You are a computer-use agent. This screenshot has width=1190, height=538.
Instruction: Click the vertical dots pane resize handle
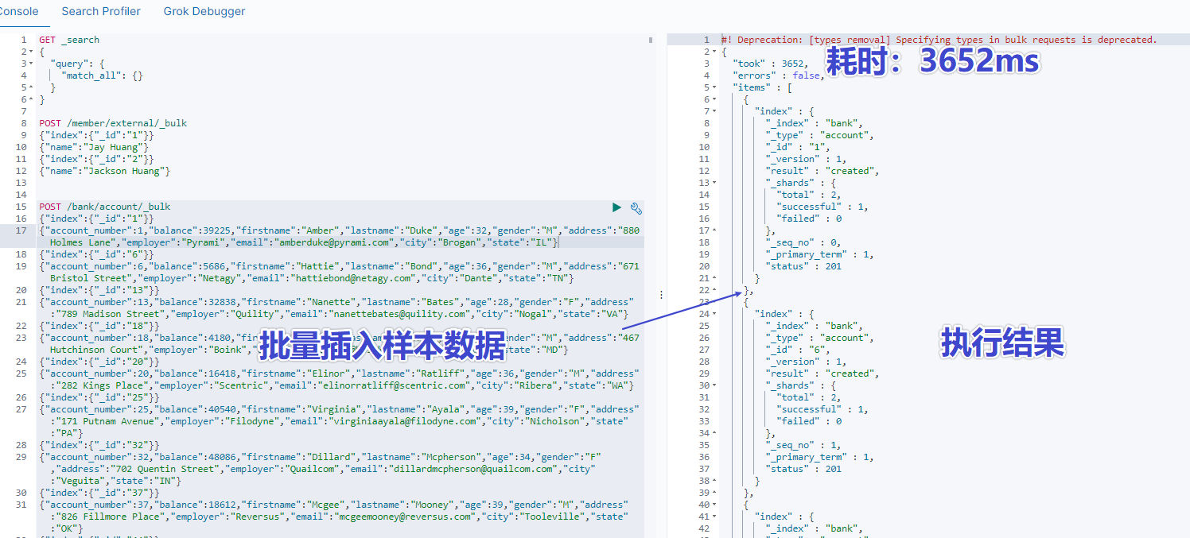click(662, 294)
